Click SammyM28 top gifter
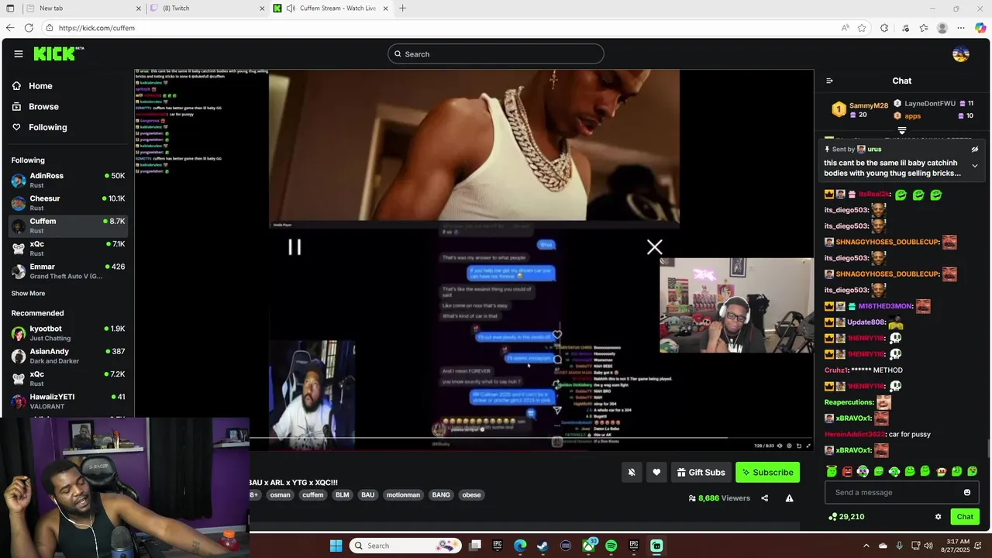992x558 pixels. pyautogui.click(x=860, y=110)
